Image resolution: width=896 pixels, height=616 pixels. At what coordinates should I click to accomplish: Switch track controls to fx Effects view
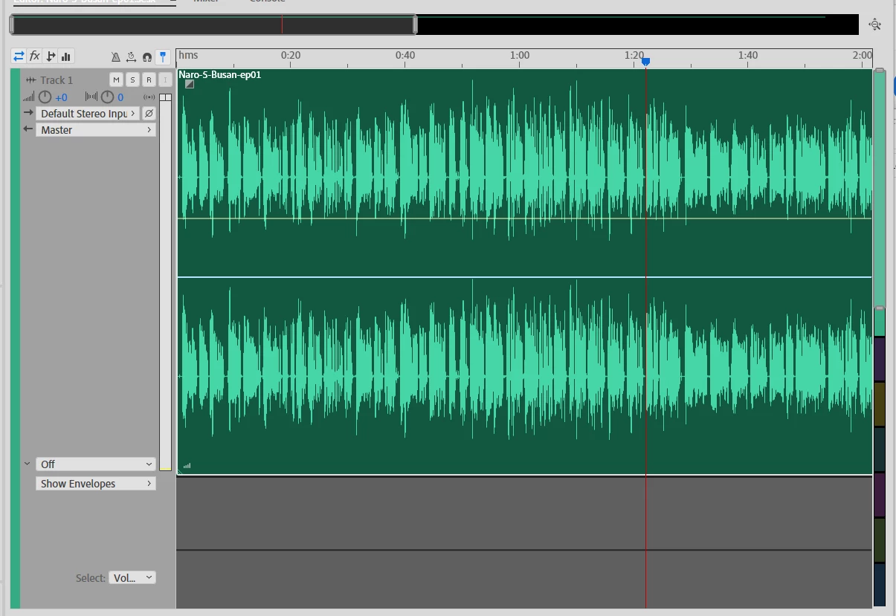(x=34, y=56)
